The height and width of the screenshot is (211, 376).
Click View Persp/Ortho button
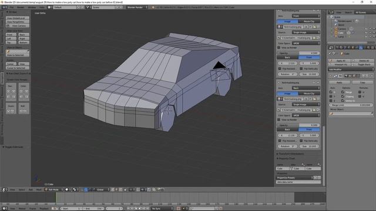click(x=18, y=22)
